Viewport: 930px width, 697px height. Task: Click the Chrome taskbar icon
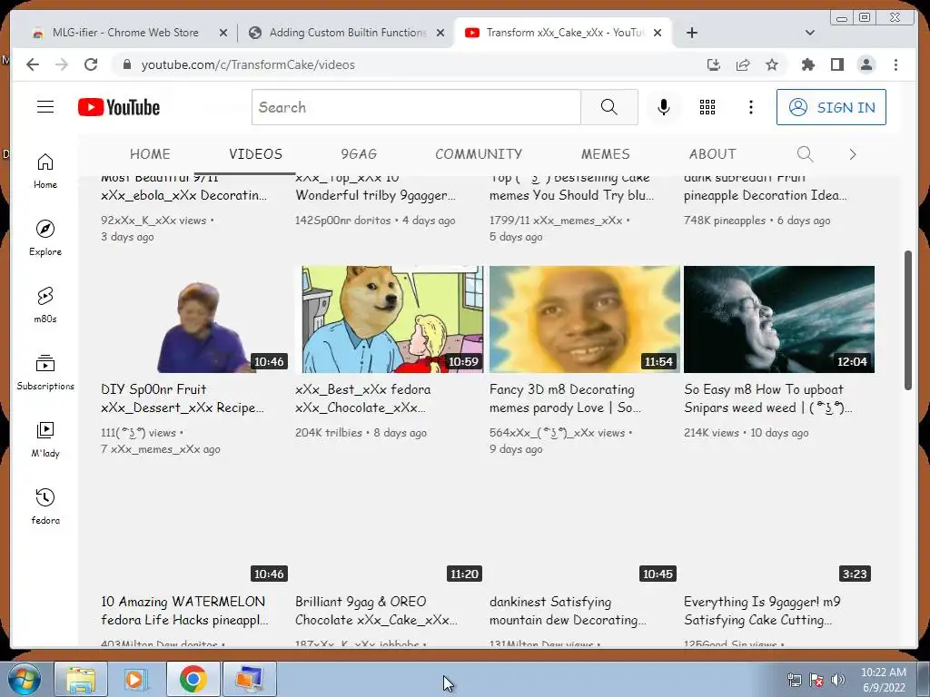193,679
